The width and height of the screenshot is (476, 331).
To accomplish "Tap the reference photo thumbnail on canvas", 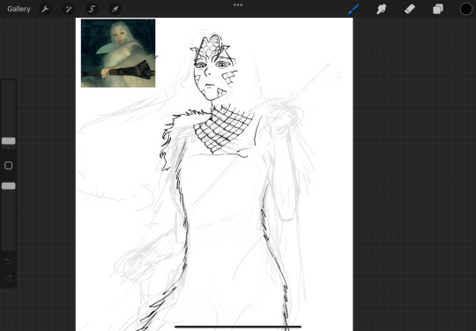I will [x=118, y=53].
